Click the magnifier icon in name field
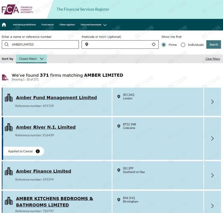The image size is (223, 213). (x=7, y=45)
